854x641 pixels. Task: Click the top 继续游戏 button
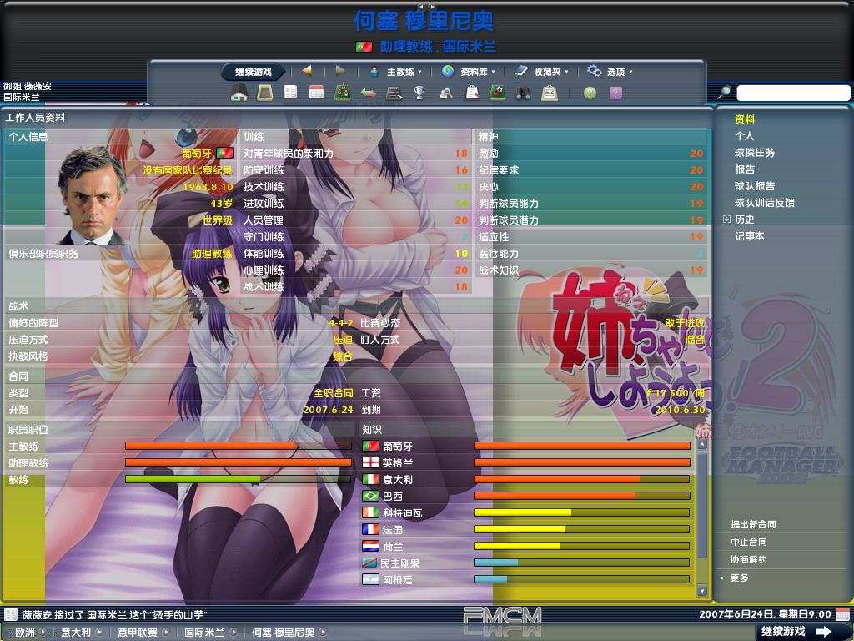coord(254,72)
